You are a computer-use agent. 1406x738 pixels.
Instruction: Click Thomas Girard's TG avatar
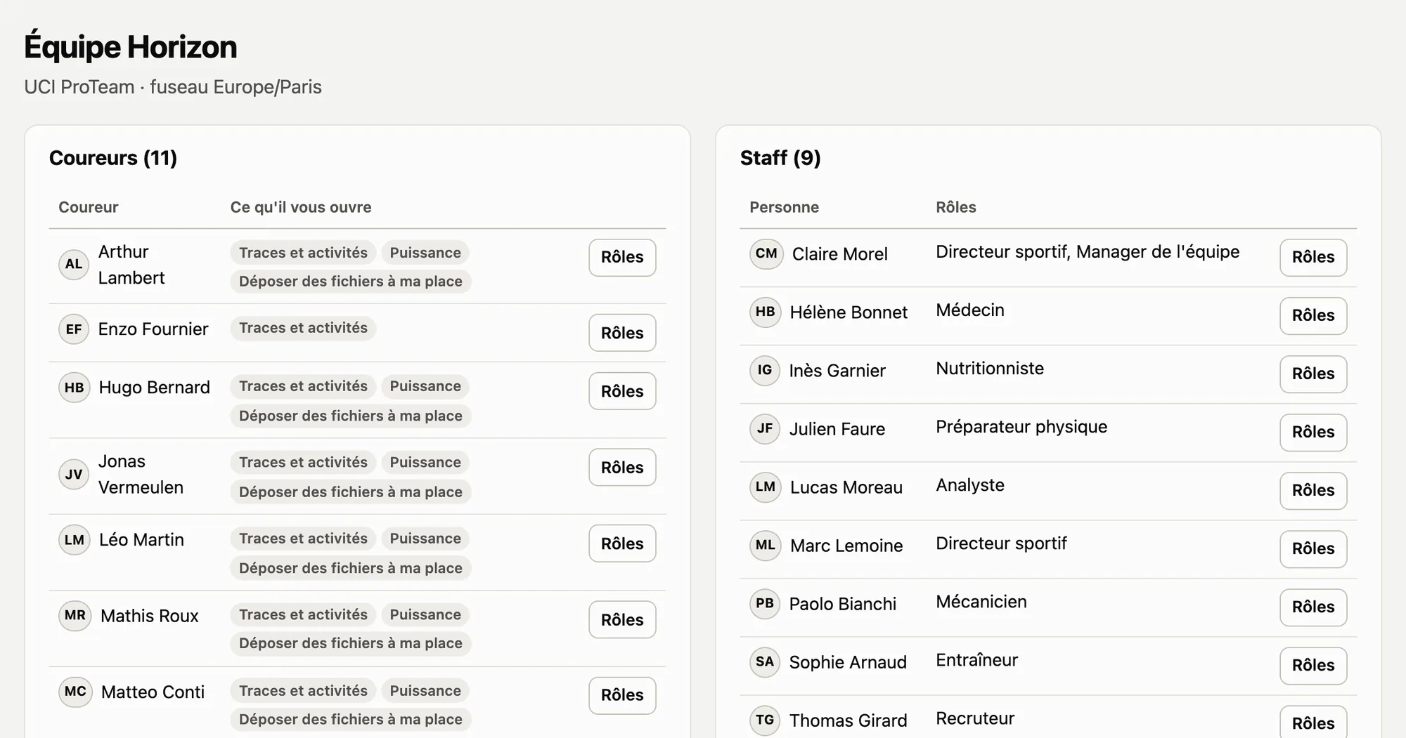(765, 720)
